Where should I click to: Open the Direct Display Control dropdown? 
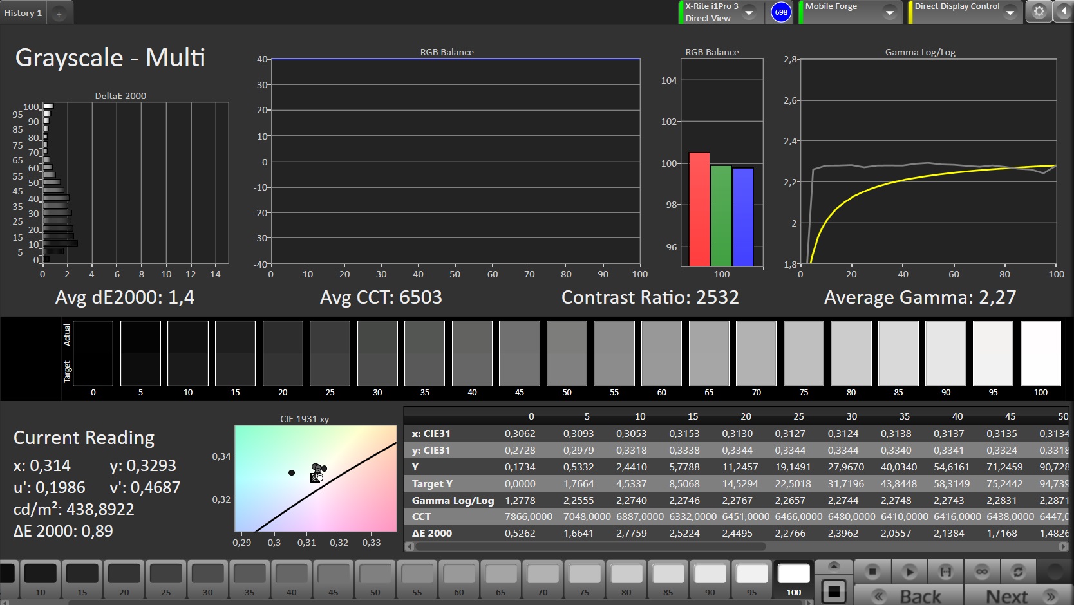[x=1010, y=12]
